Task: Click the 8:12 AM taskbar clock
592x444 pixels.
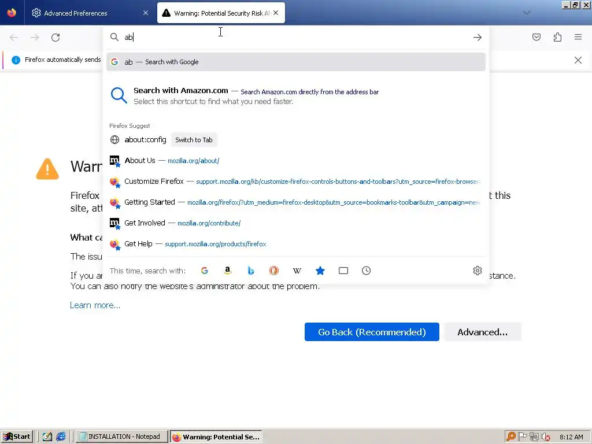Action: [571, 437]
